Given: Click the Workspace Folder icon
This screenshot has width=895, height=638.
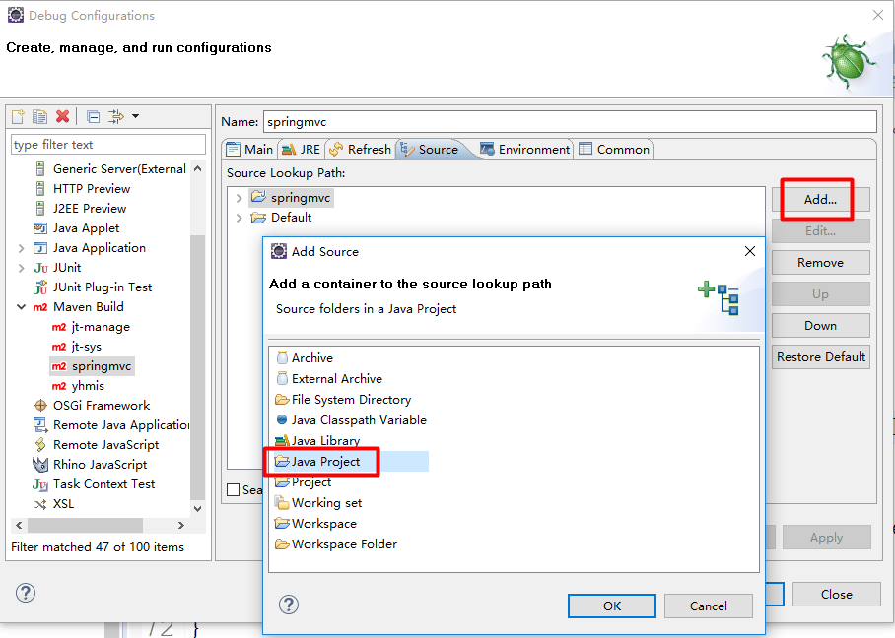Looking at the screenshot, I should click(x=282, y=543).
